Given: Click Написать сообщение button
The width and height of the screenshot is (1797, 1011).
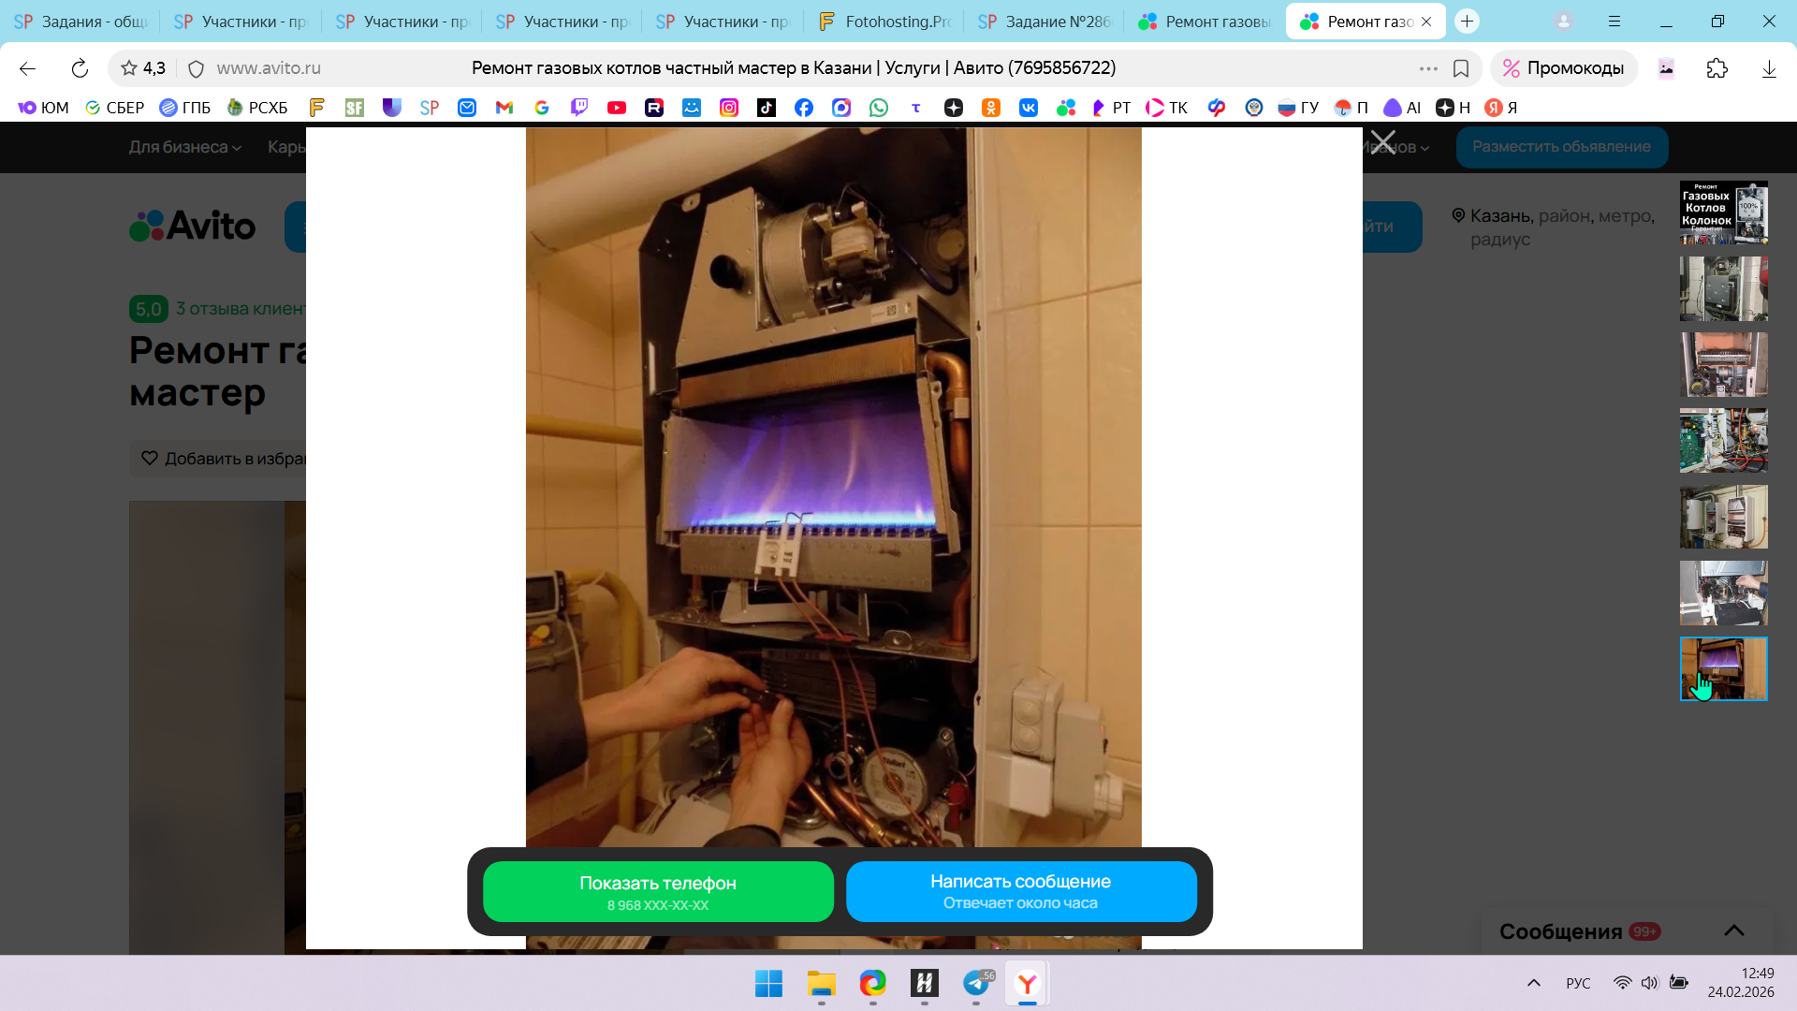Looking at the screenshot, I should tap(1020, 891).
